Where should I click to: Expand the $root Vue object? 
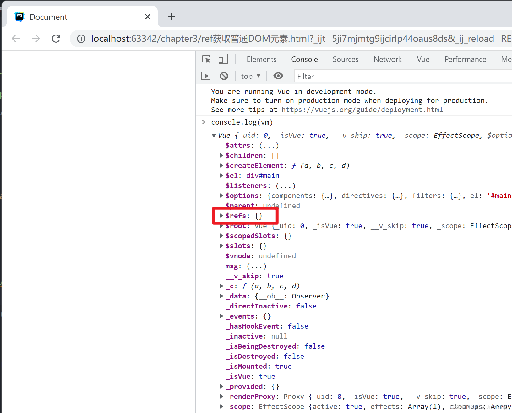point(221,226)
